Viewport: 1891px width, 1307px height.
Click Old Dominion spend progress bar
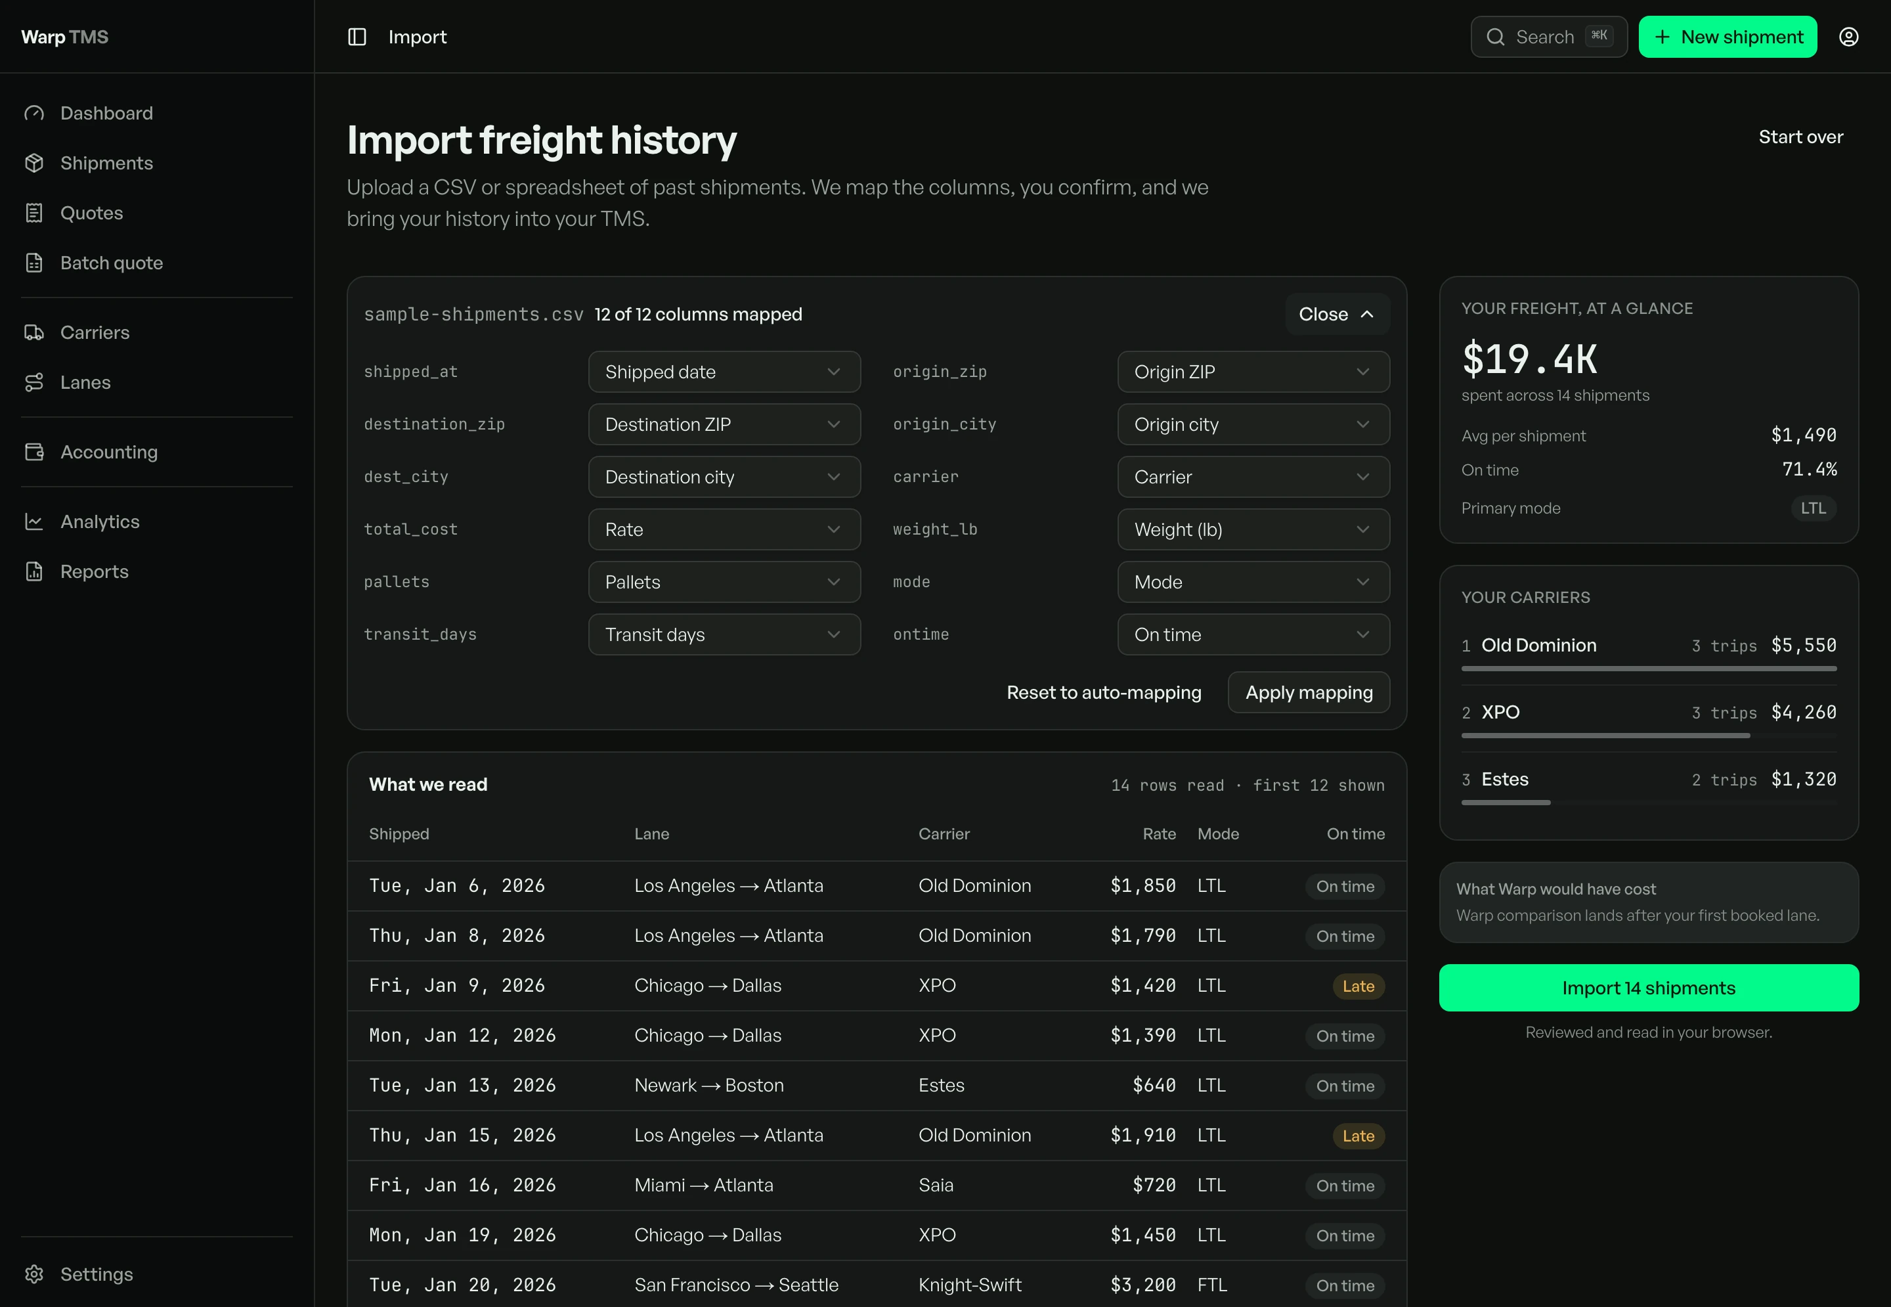click(1649, 669)
